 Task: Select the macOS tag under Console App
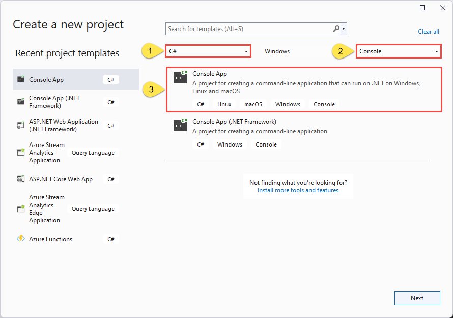point(252,104)
